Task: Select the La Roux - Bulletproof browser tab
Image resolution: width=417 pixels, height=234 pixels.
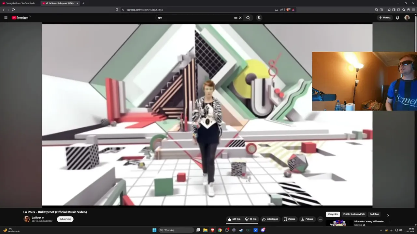Action: pyautogui.click(x=60, y=3)
